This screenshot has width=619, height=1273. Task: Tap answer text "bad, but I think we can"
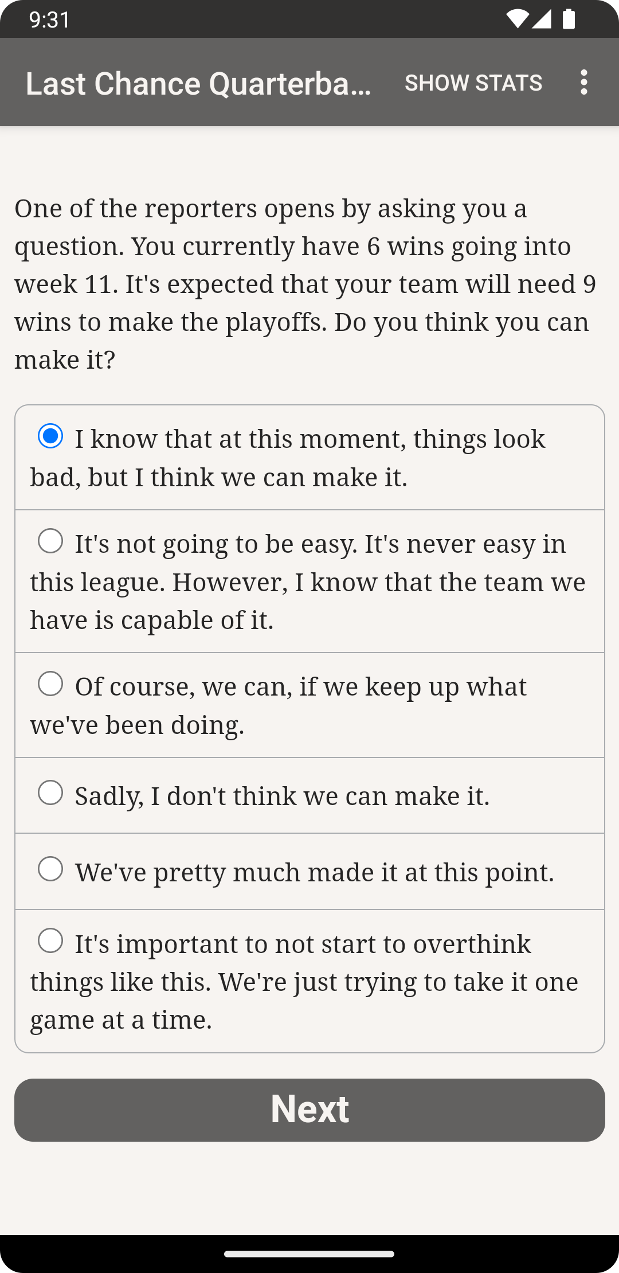pyautogui.click(x=219, y=477)
